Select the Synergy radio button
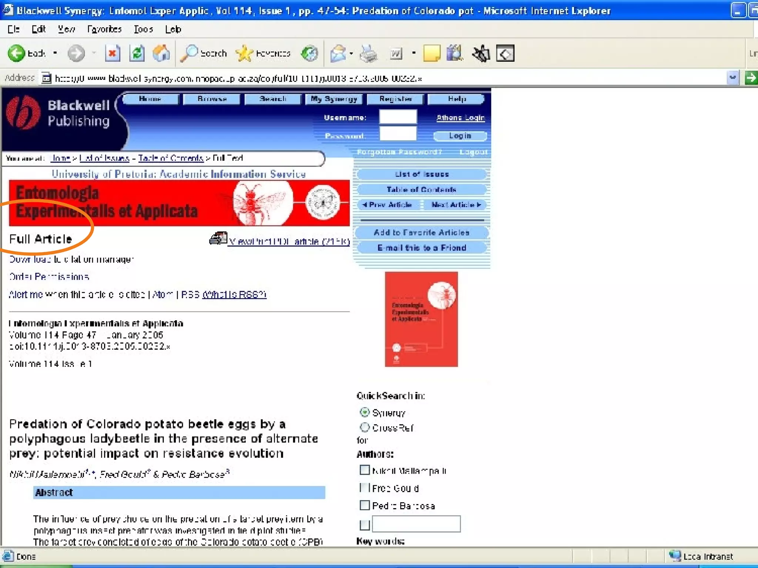 [365, 412]
